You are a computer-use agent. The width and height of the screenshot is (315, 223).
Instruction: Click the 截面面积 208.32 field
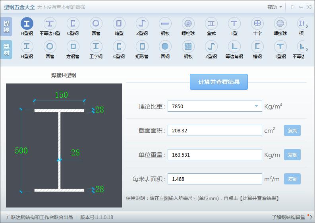pos(215,130)
